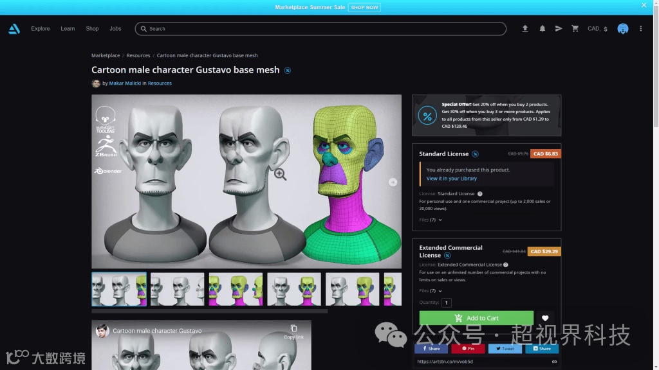Open the user avatar menu
Image resolution: width=659 pixels, height=370 pixels.
pyautogui.click(x=623, y=28)
